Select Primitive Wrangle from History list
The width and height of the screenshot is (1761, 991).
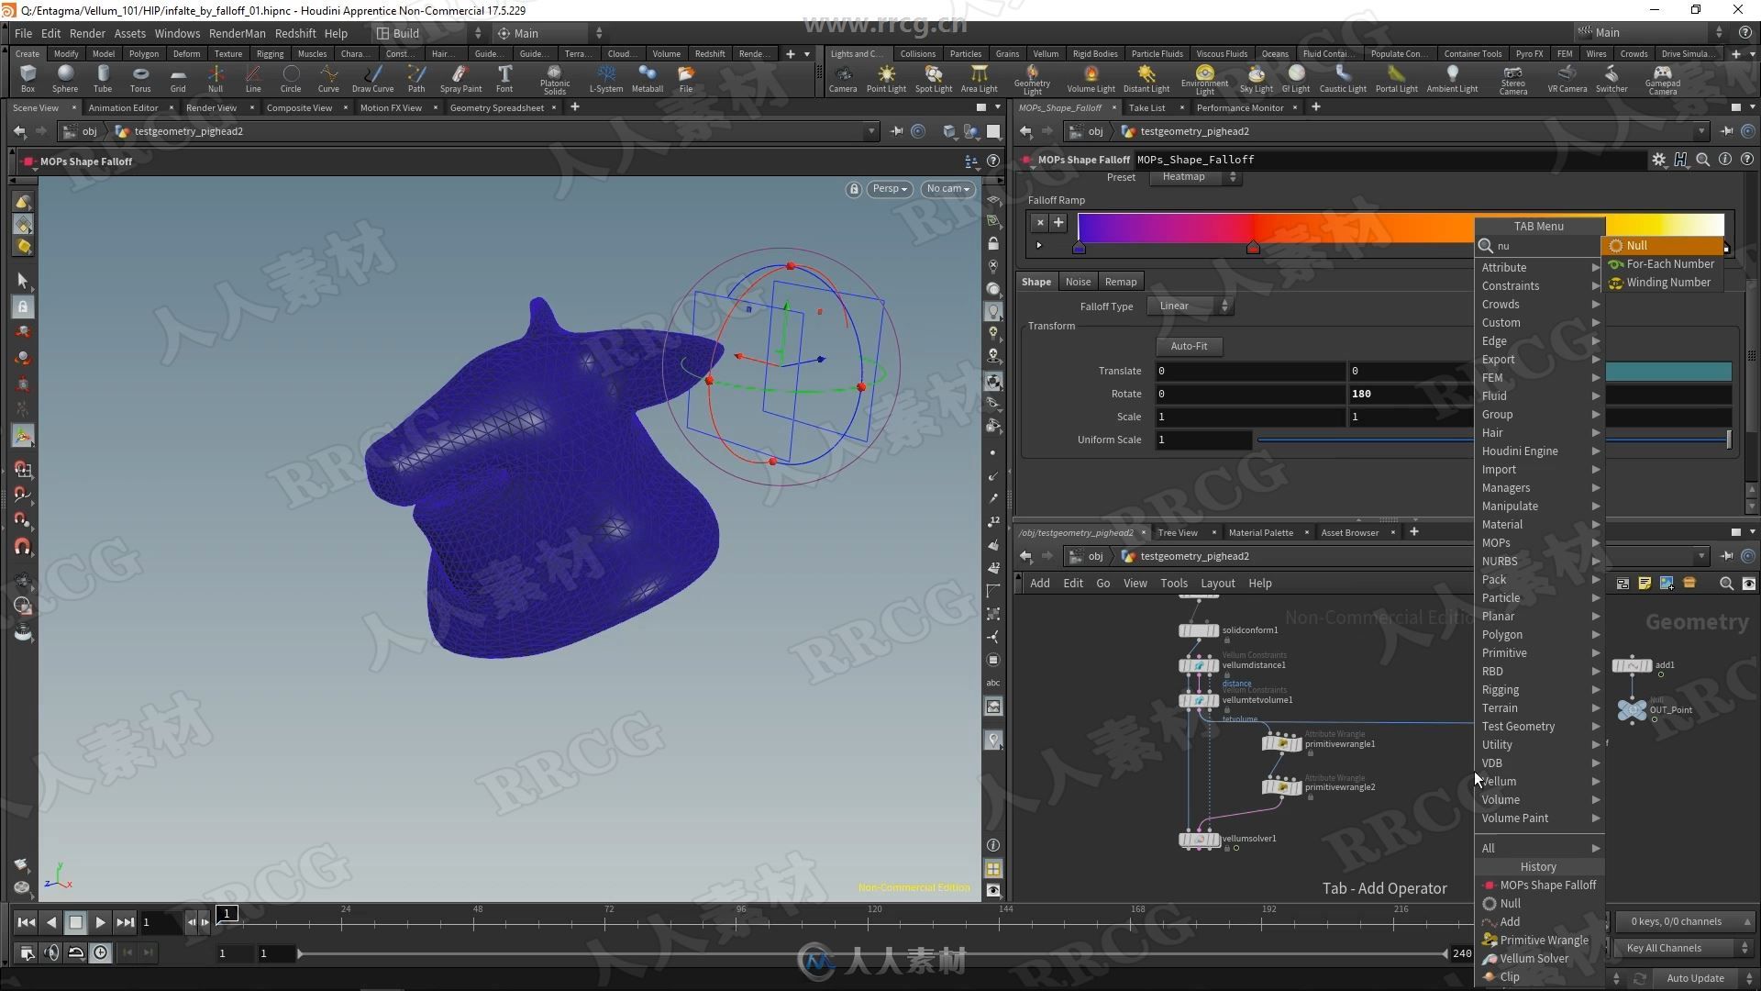click(1540, 940)
